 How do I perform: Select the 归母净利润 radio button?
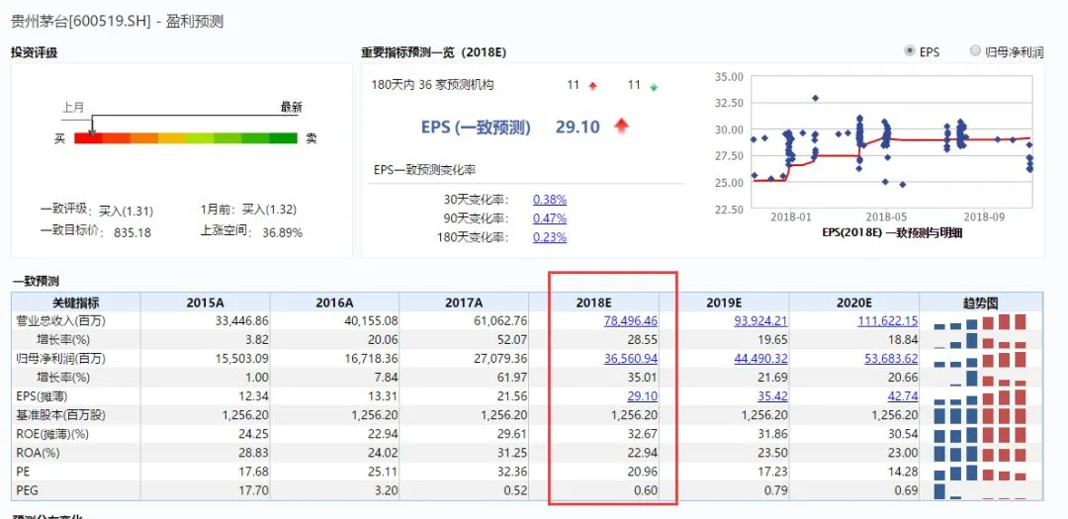coord(975,51)
